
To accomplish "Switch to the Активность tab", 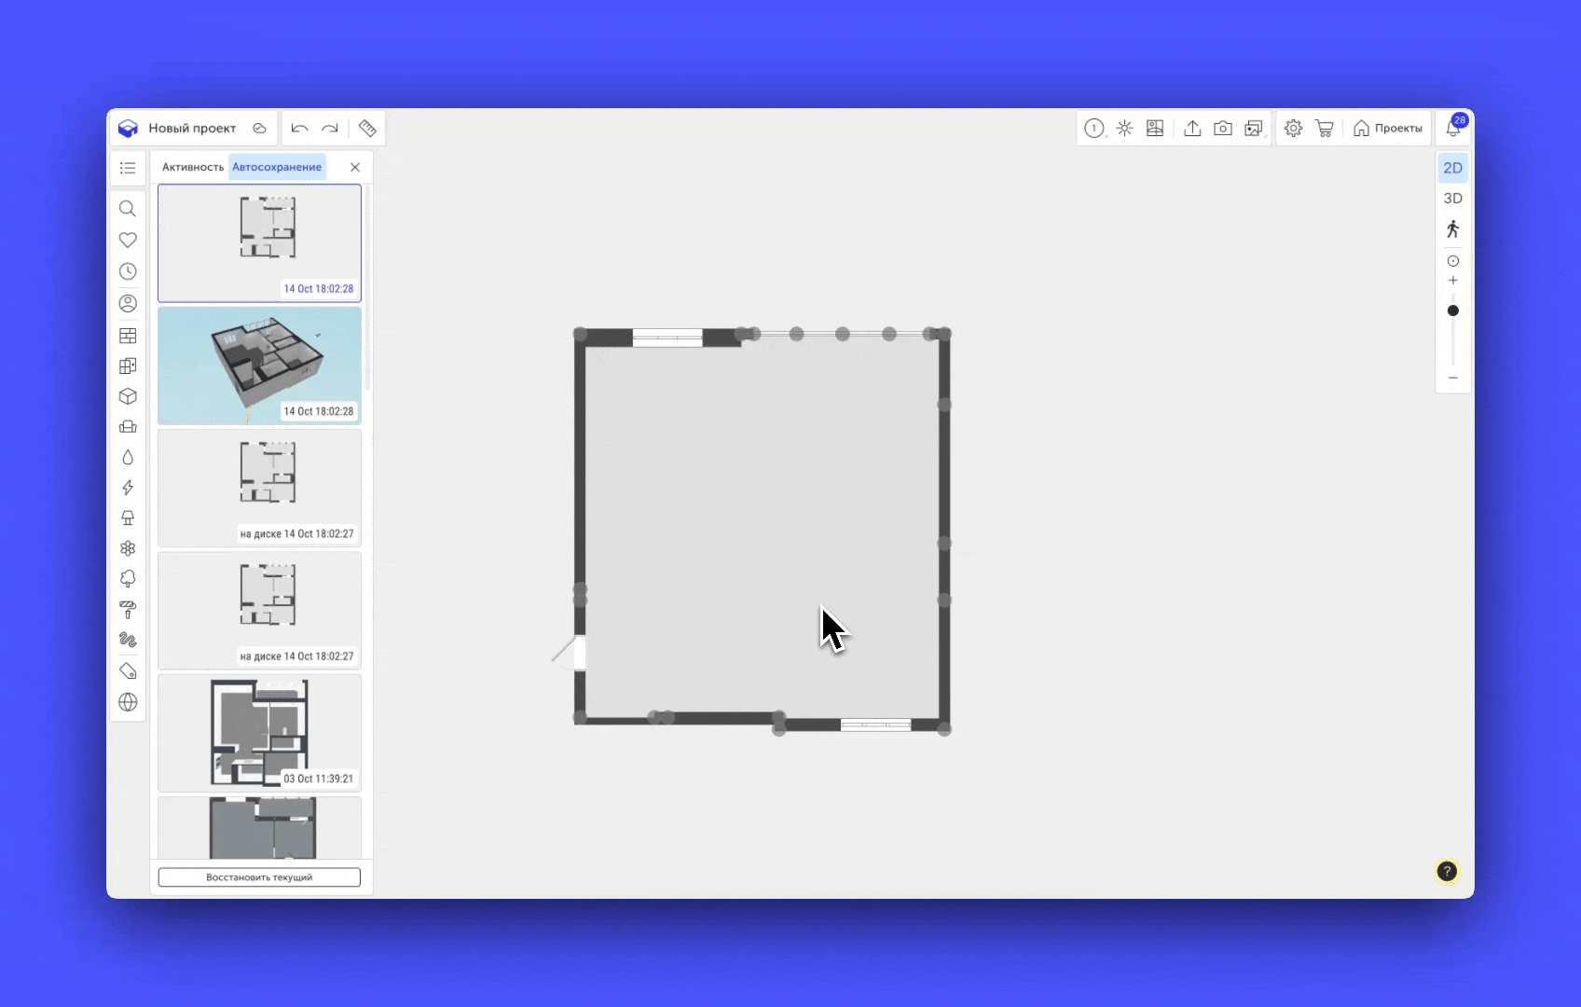I will [x=192, y=168].
